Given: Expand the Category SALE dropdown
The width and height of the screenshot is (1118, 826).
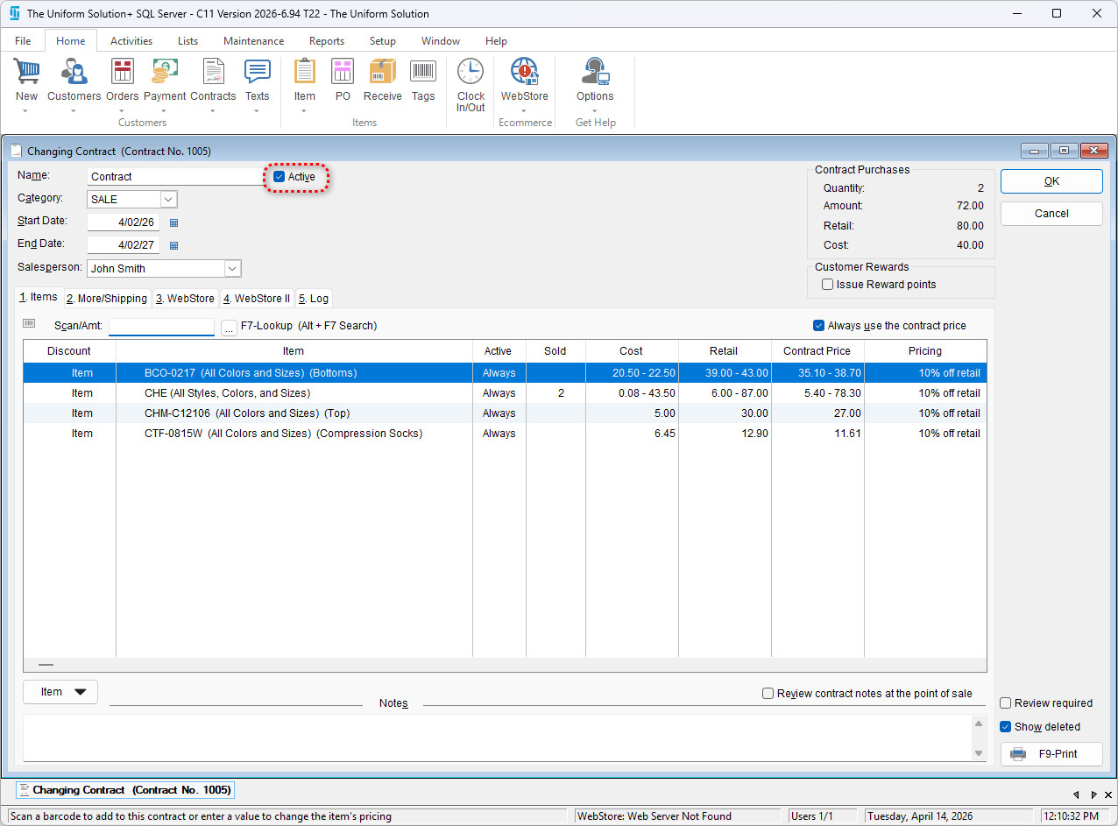Looking at the screenshot, I should click(168, 200).
